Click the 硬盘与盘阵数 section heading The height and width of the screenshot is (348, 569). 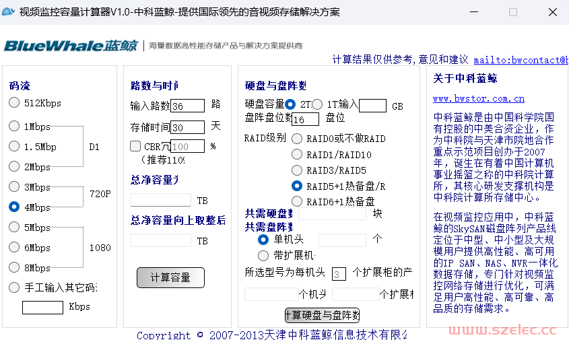(275, 85)
